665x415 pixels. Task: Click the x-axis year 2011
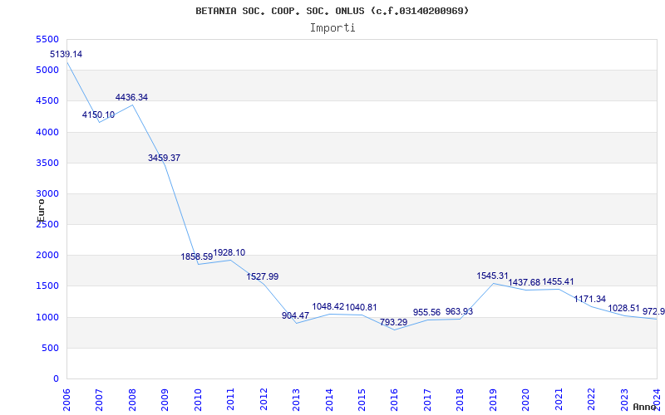click(x=230, y=400)
